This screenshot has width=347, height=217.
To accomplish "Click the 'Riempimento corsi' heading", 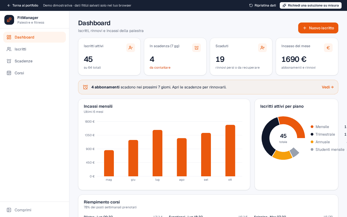I will click(102, 202).
